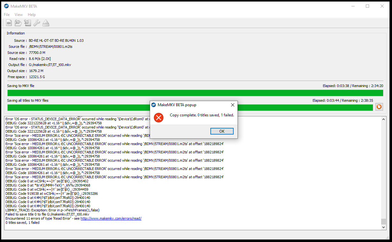Viewport: 392px width, 242px height.
Task: Click the 'Saving to MKV file' progress bar
Action: (195, 93)
